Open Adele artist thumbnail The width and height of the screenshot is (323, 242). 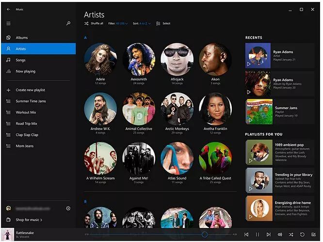click(x=100, y=59)
